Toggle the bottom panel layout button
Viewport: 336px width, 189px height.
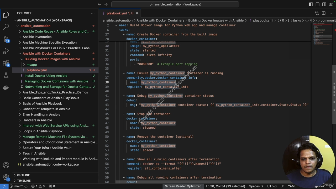pyautogui.click(x=318, y=4)
